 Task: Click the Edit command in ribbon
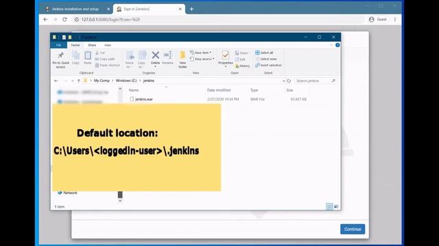tap(240, 59)
